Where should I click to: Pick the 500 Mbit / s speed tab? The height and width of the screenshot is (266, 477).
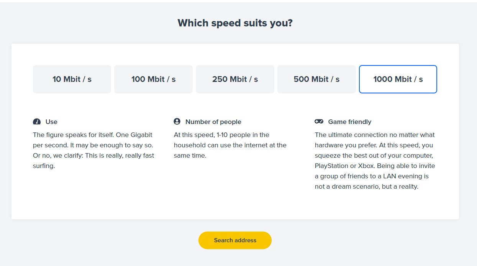[x=316, y=79]
